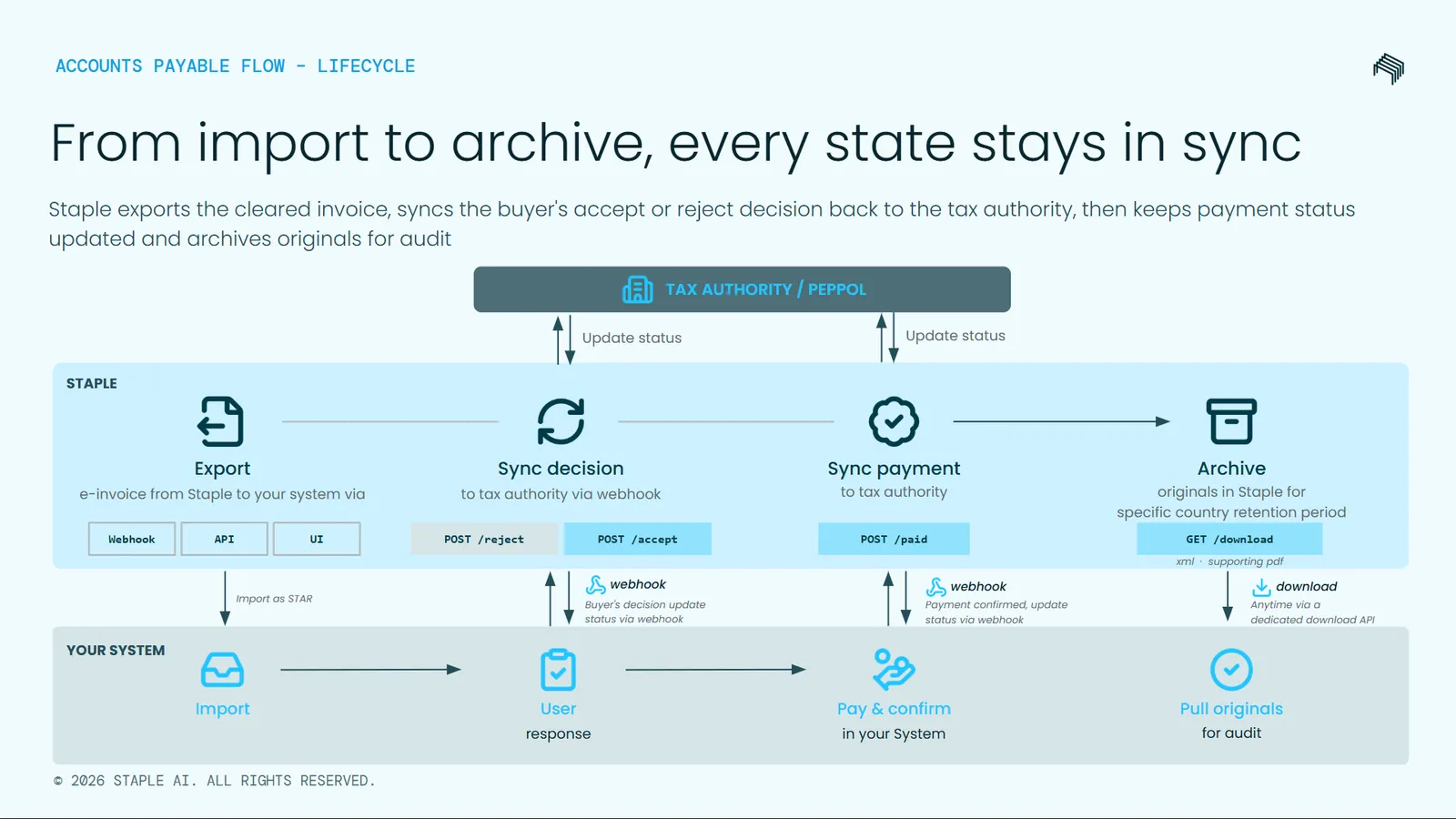Click the Sync decision circular arrows icon

(561, 421)
